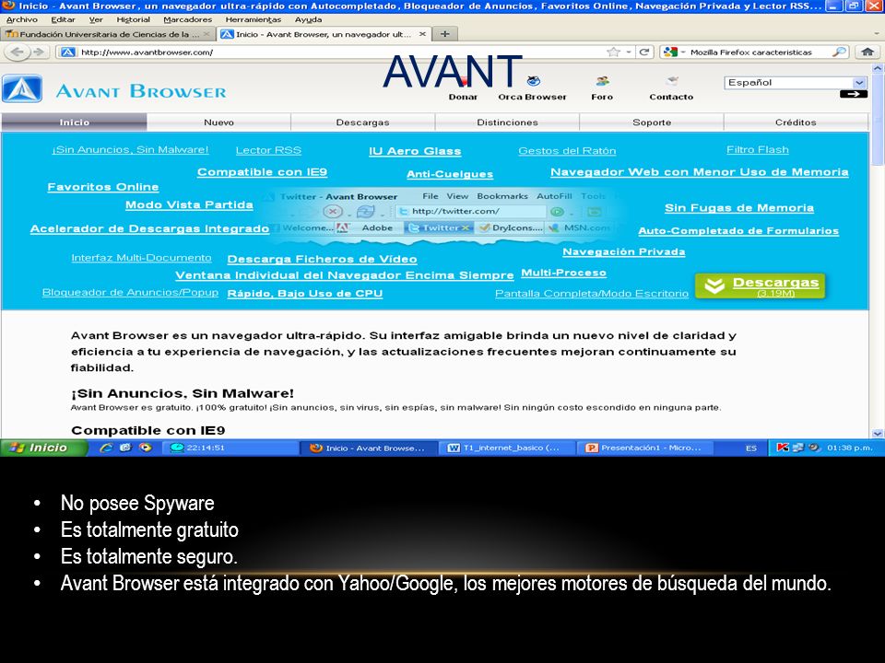Switch to Presentación1 PowerPoint taskbar item

[x=644, y=448]
